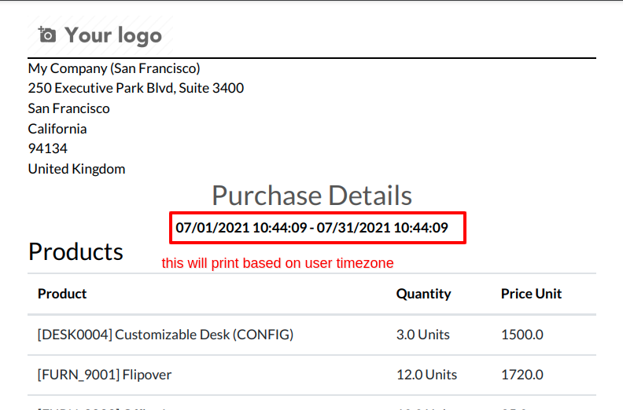Click the red user timezone annotation
The width and height of the screenshot is (623, 410).
click(x=278, y=263)
